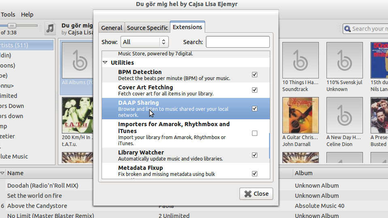Open the Tools menu
Screen dimensions: 388x218
[8, 15]
